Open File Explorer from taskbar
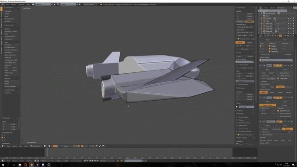The image size is (297, 167). (x=19, y=165)
